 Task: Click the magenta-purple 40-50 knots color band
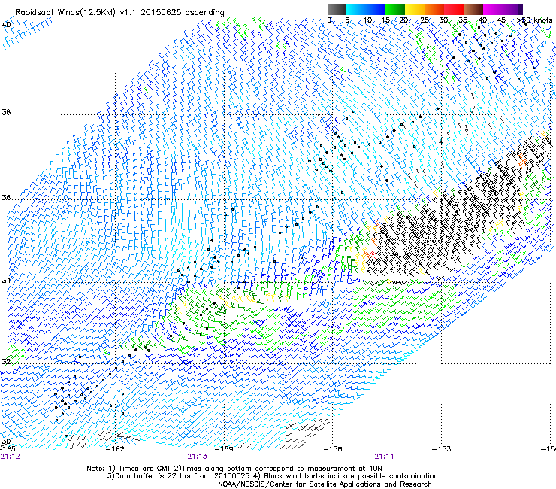point(503,9)
